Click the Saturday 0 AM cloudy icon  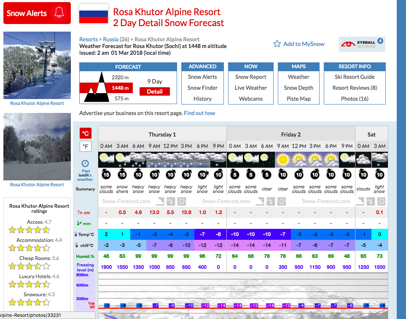pyautogui.click(x=363, y=160)
